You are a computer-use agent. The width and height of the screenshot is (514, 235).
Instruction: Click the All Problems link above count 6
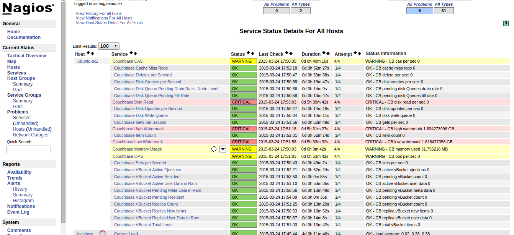pyautogui.click(x=419, y=4)
